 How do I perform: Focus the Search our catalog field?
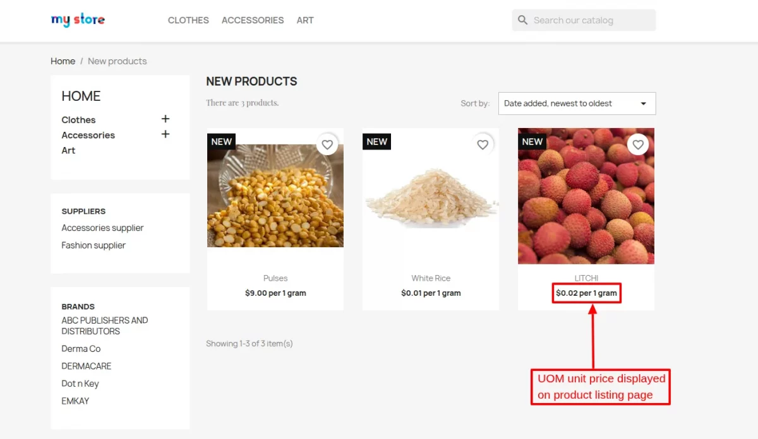(x=591, y=20)
